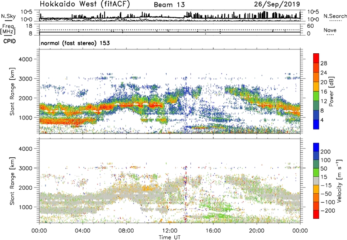
Task: Click the '08:00' time axis tick label
Action: point(126,231)
